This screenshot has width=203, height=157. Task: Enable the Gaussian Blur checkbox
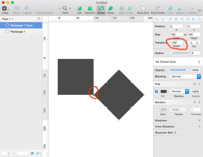pyautogui.click(x=199, y=133)
